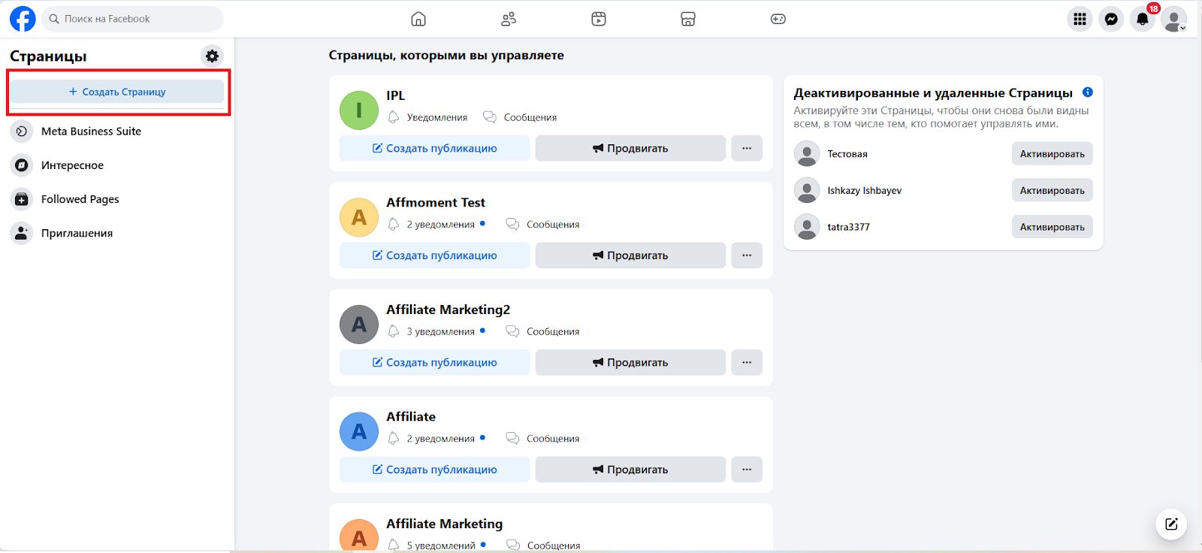Screen dimensions: 1202x553
Task: Activate the tatra3377 deactivated page
Action: (x=1052, y=227)
